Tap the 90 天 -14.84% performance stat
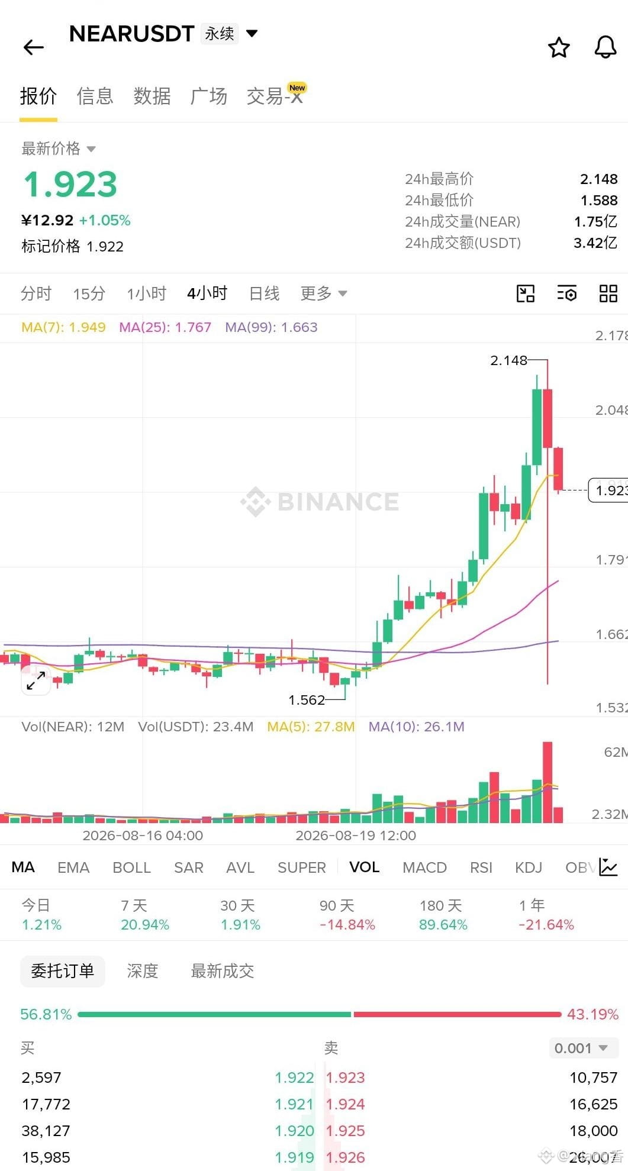The height and width of the screenshot is (1171, 628). (x=347, y=915)
